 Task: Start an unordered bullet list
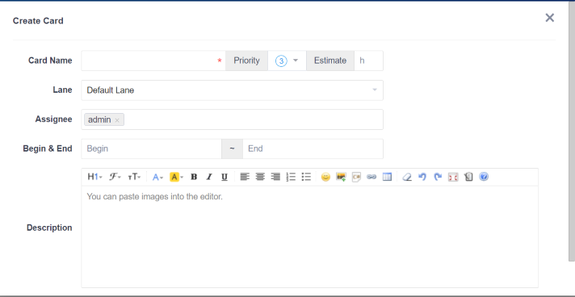click(306, 177)
